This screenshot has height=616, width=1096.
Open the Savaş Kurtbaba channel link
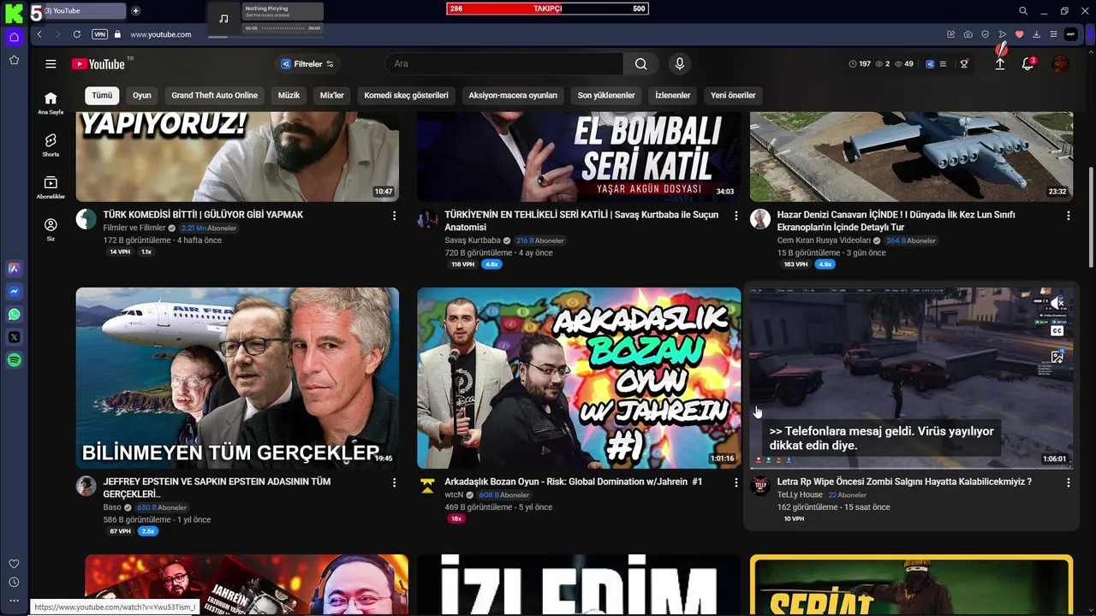[x=472, y=240]
